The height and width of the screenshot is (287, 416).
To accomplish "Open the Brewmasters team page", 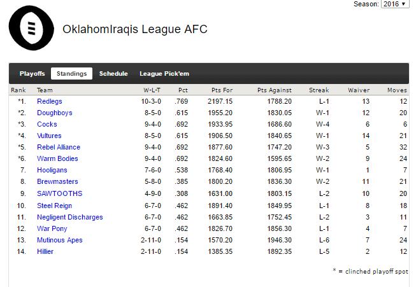I will pyautogui.click(x=57, y=181).
